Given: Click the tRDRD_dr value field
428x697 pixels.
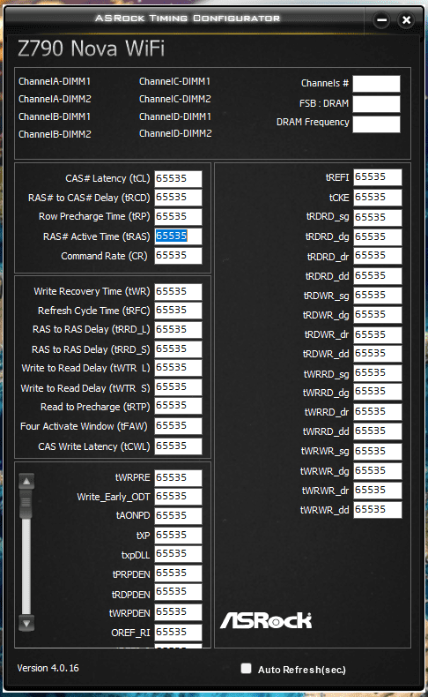Looking at the screenshot, I should pos(378,256).
